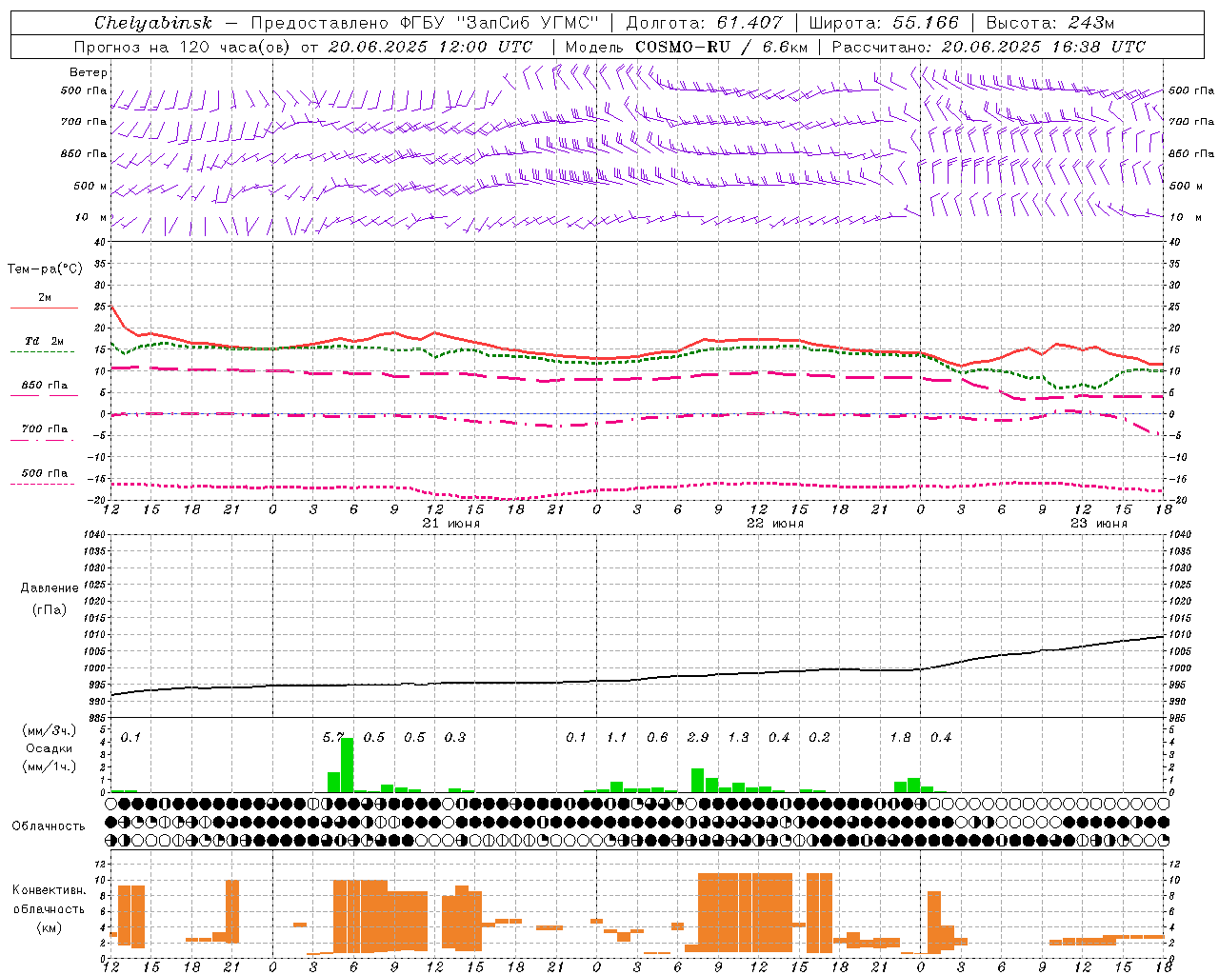
Task: Click the 'Рассчитано: 20.06.2025 16:38 UTC' timestamp
Action: click(x=989, y=47)
